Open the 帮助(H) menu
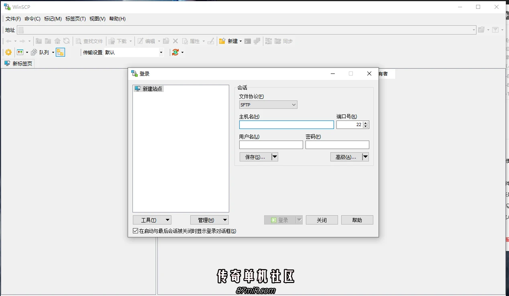The height and width of the screenshot is (296, 509). click(117, 19)
